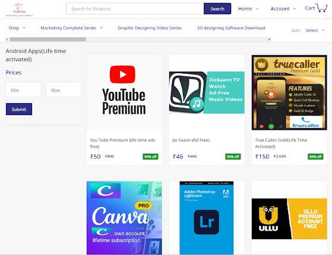Open the Canva Pro product image

coord(124,218)
